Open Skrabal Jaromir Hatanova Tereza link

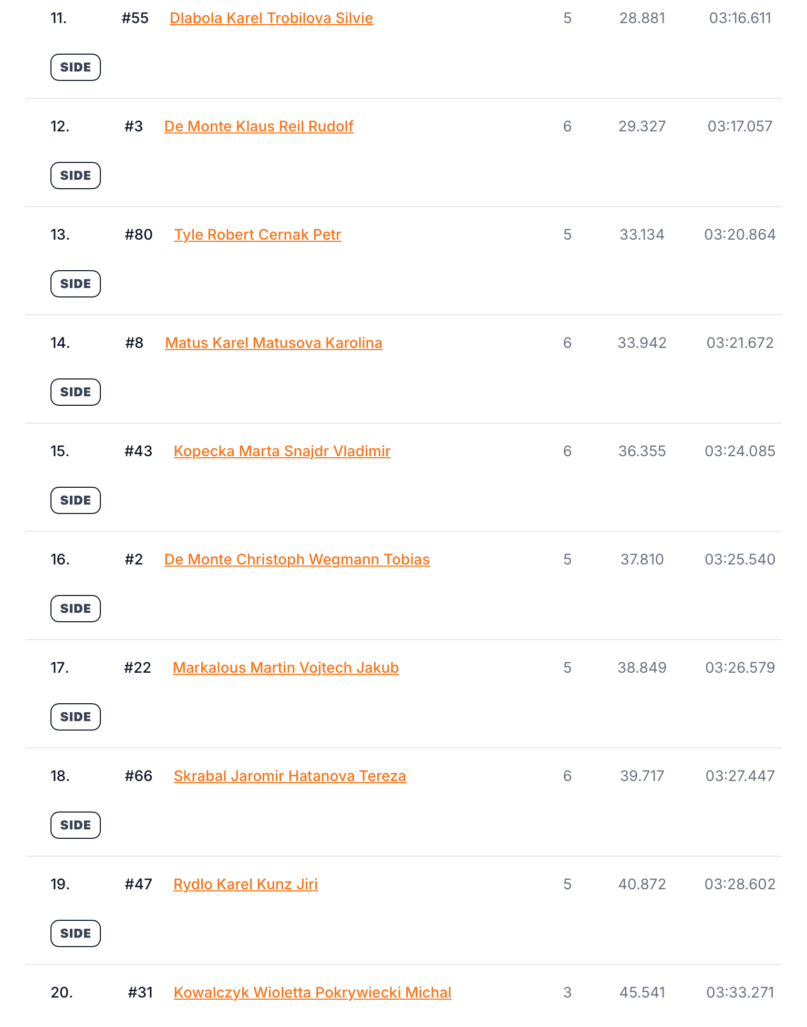point(290,776)
